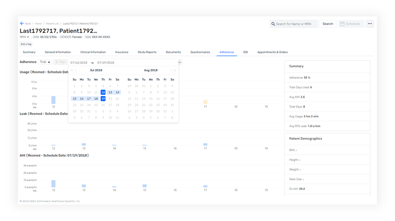Image resolution: width=395 pixels, height=221 pixels.
Task: Select July 19 in the calendar
Action: pyautogui.click(x=103, y=99)
